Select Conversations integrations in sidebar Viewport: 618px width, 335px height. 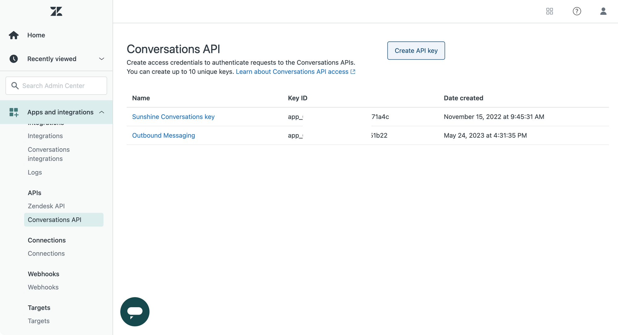coord(49,154)
